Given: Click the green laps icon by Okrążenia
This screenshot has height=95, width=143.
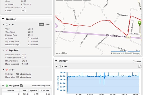Looking at the screenshot, I should pos(7,86).
